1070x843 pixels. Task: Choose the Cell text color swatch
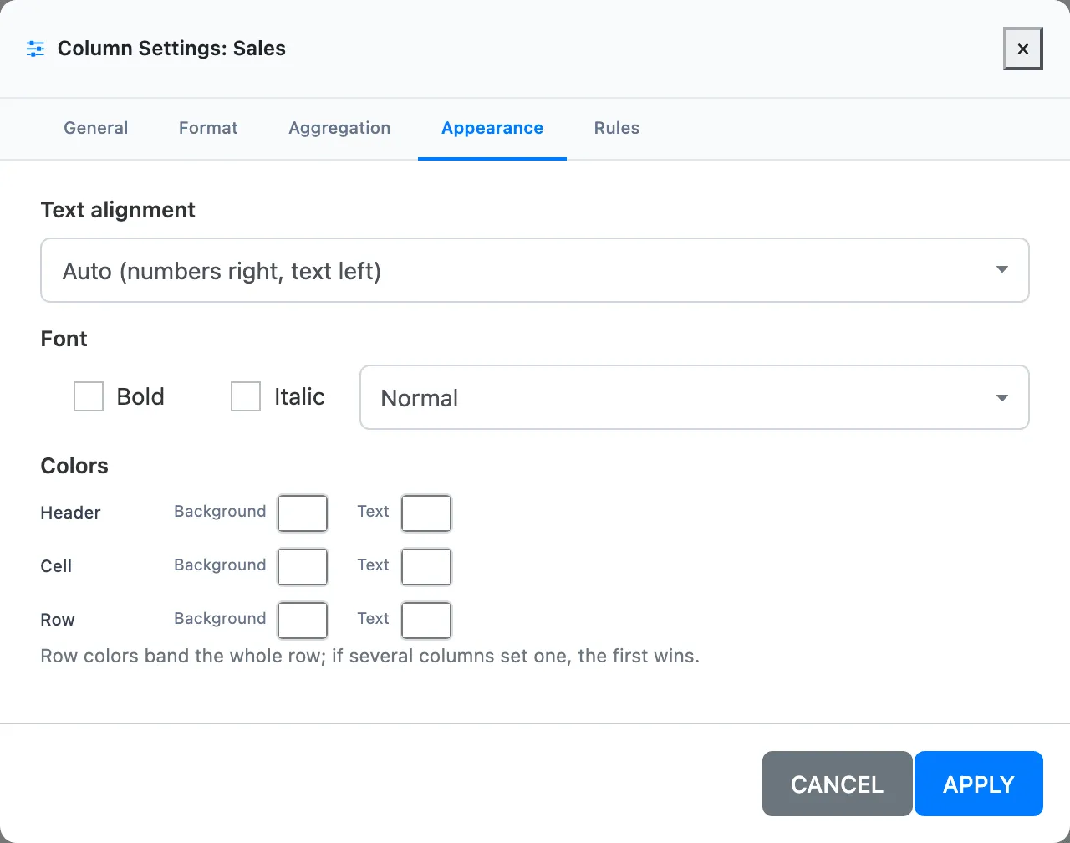(426, 567)
